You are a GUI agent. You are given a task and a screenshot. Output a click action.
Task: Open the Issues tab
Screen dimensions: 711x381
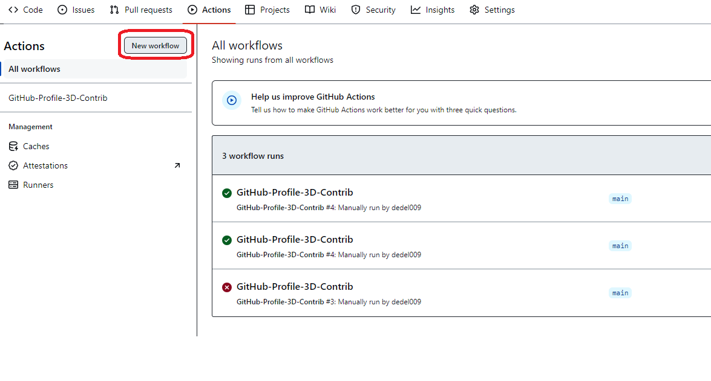point(76,10)
